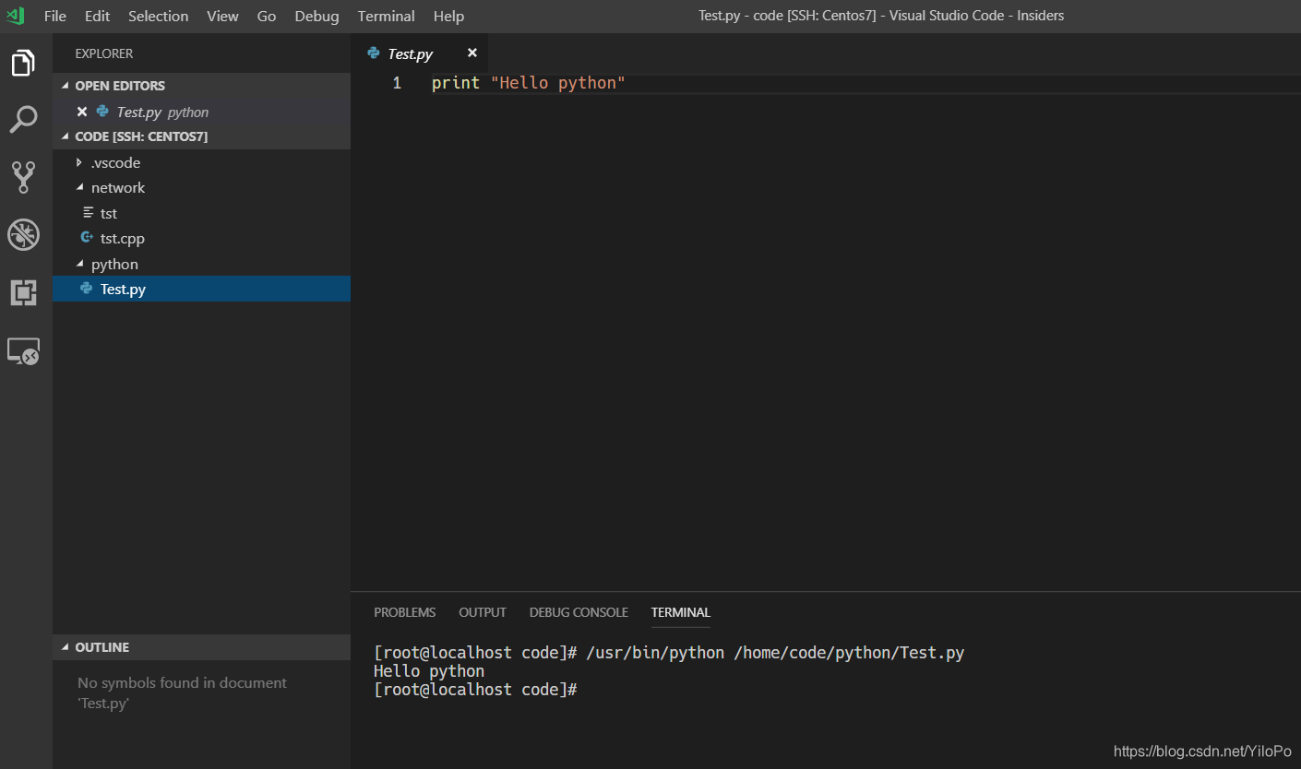Open the Search view in activity bar
Image resolution: width=1301 pixels, height=769 pixels.
(x=24, y=120)
